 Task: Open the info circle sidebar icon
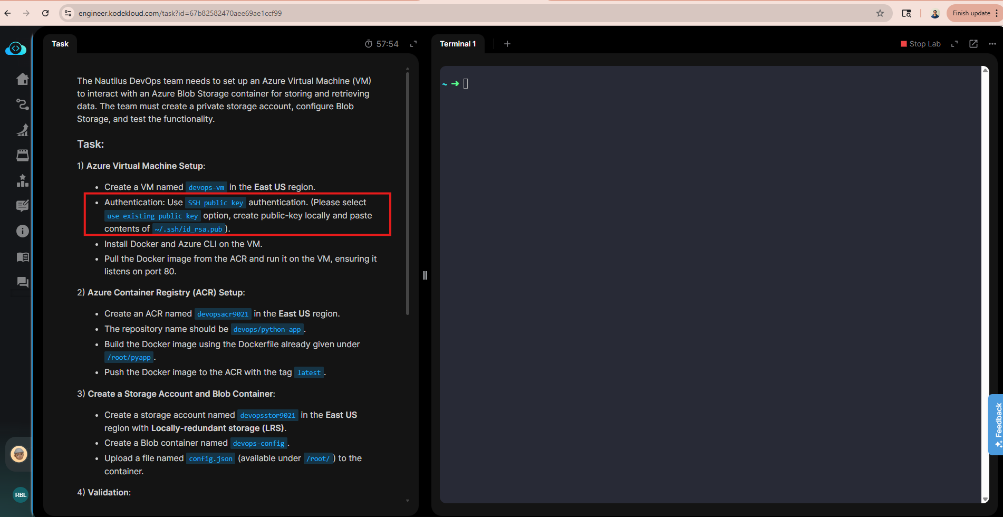22,231
